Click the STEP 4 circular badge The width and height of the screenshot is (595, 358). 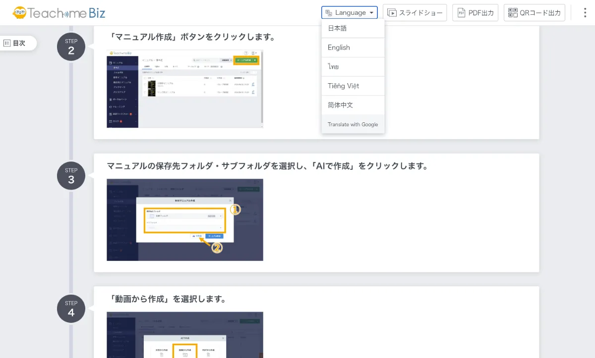click(71, 308)
